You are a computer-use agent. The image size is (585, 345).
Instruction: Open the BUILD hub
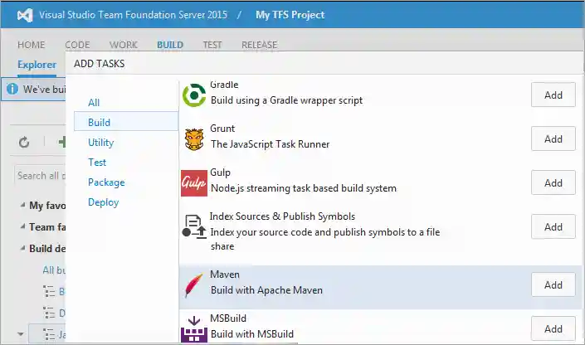pos(170,45)
